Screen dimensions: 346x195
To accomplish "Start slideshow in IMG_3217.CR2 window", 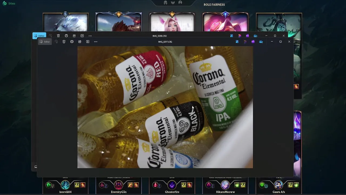I will tap(88, 42).
